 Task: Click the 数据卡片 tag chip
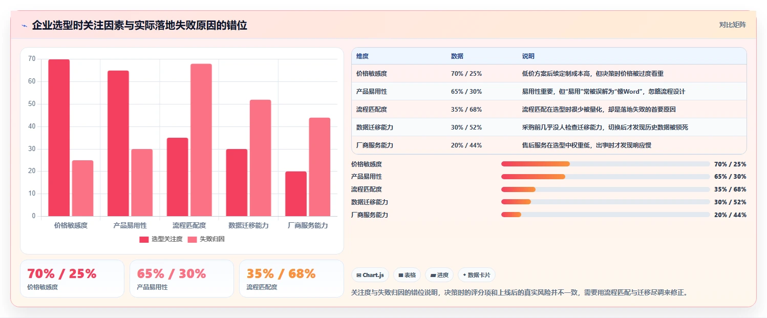pos(477,275)
